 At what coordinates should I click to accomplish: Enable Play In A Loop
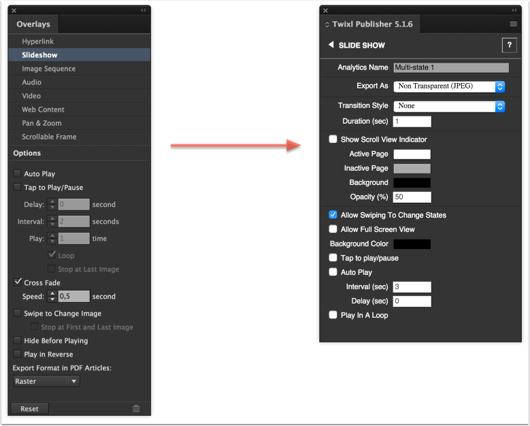(333, 315)
